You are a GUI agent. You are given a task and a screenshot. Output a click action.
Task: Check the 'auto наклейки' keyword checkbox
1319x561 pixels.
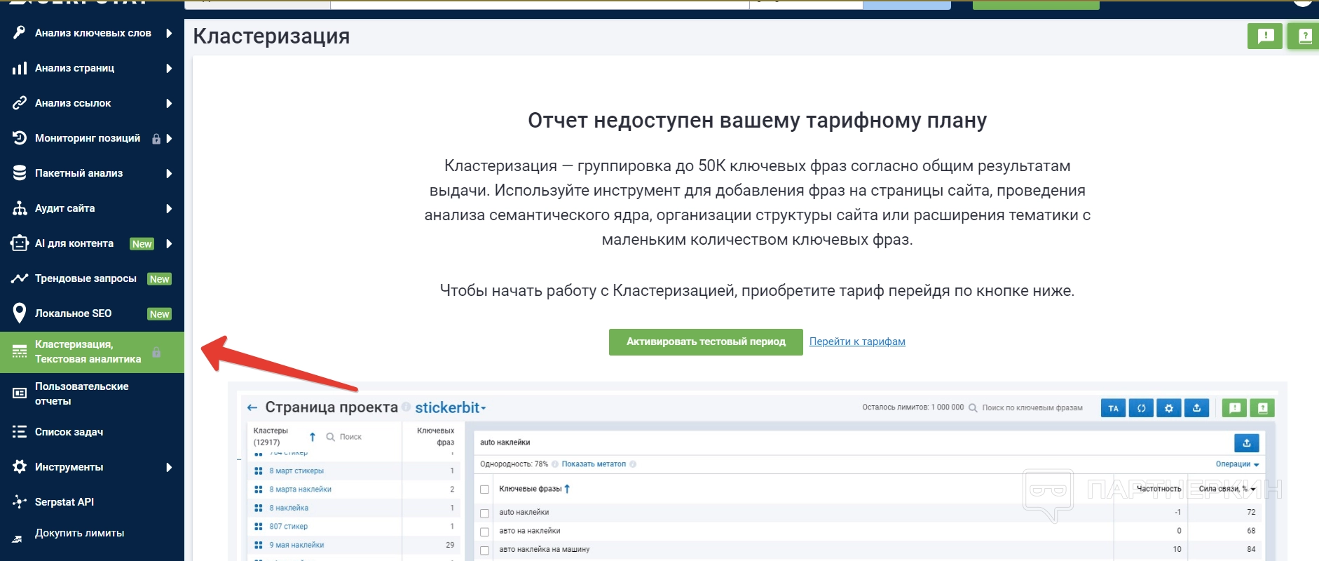[x=484, y=513]
